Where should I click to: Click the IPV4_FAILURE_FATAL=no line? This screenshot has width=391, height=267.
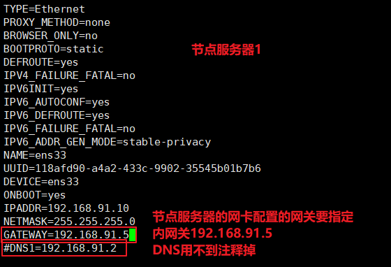pyautogui.click(x=69, y=75)
